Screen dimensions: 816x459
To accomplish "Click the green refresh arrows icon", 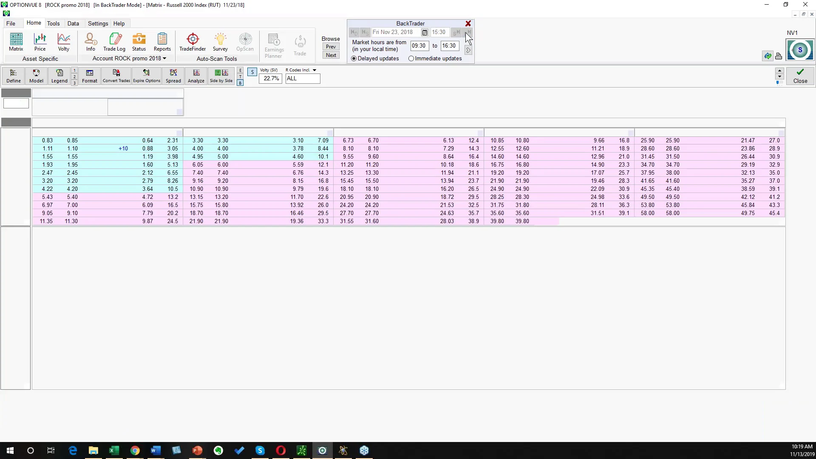I will pos(768,56).
